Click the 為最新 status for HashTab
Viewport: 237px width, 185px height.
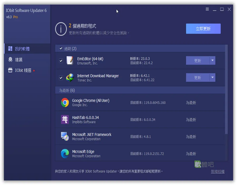[191, 120]
